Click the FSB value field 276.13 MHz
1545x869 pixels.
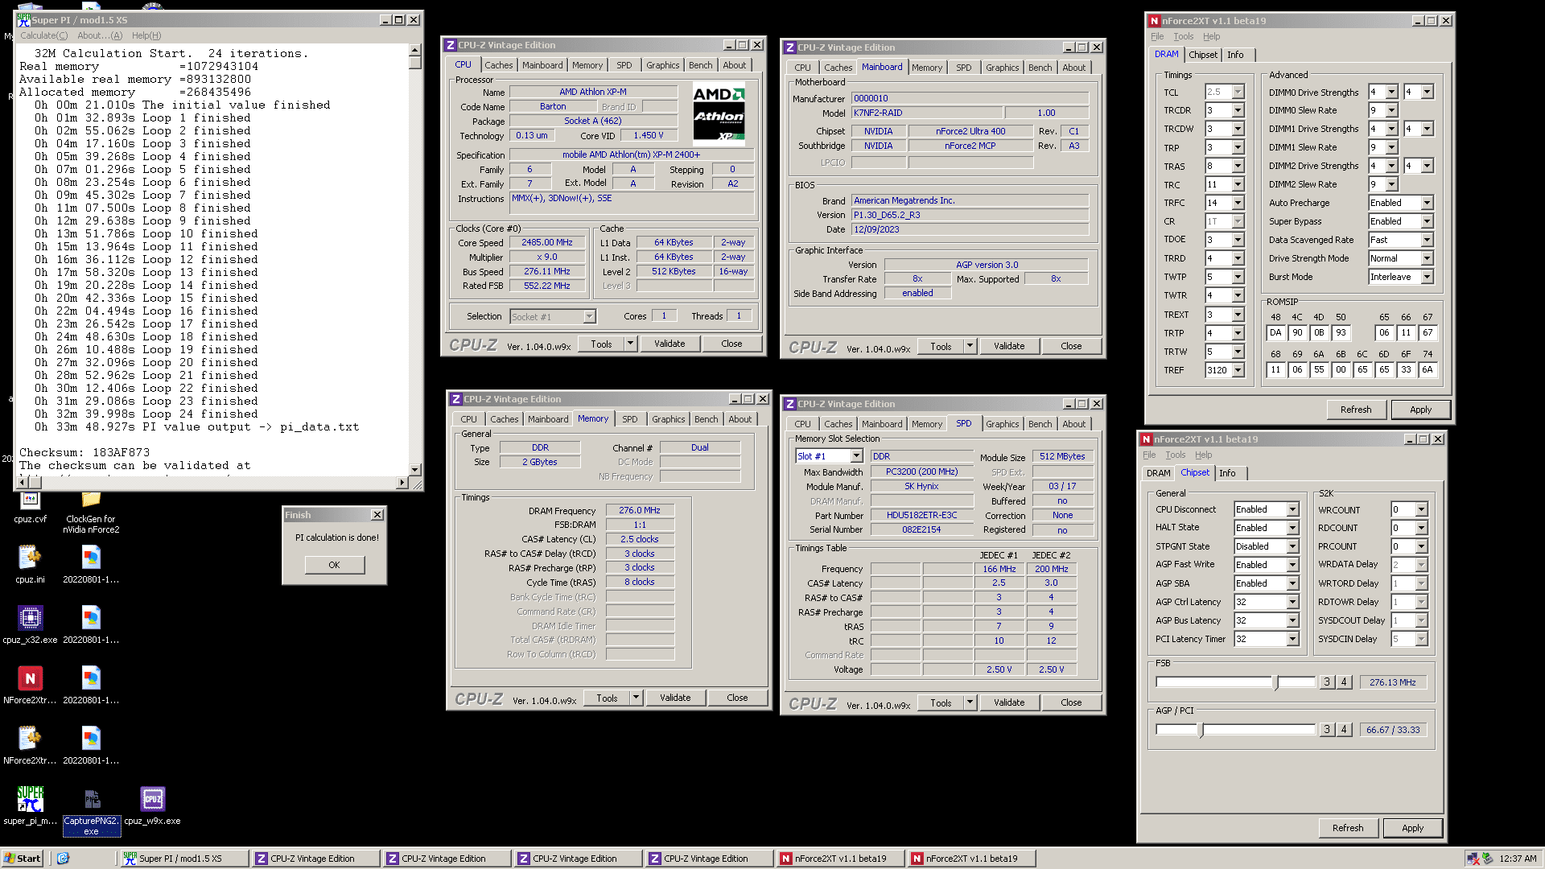tap(1393, 682)
